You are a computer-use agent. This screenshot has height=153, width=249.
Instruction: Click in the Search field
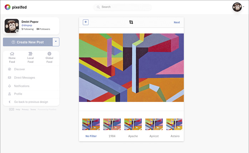122,7
